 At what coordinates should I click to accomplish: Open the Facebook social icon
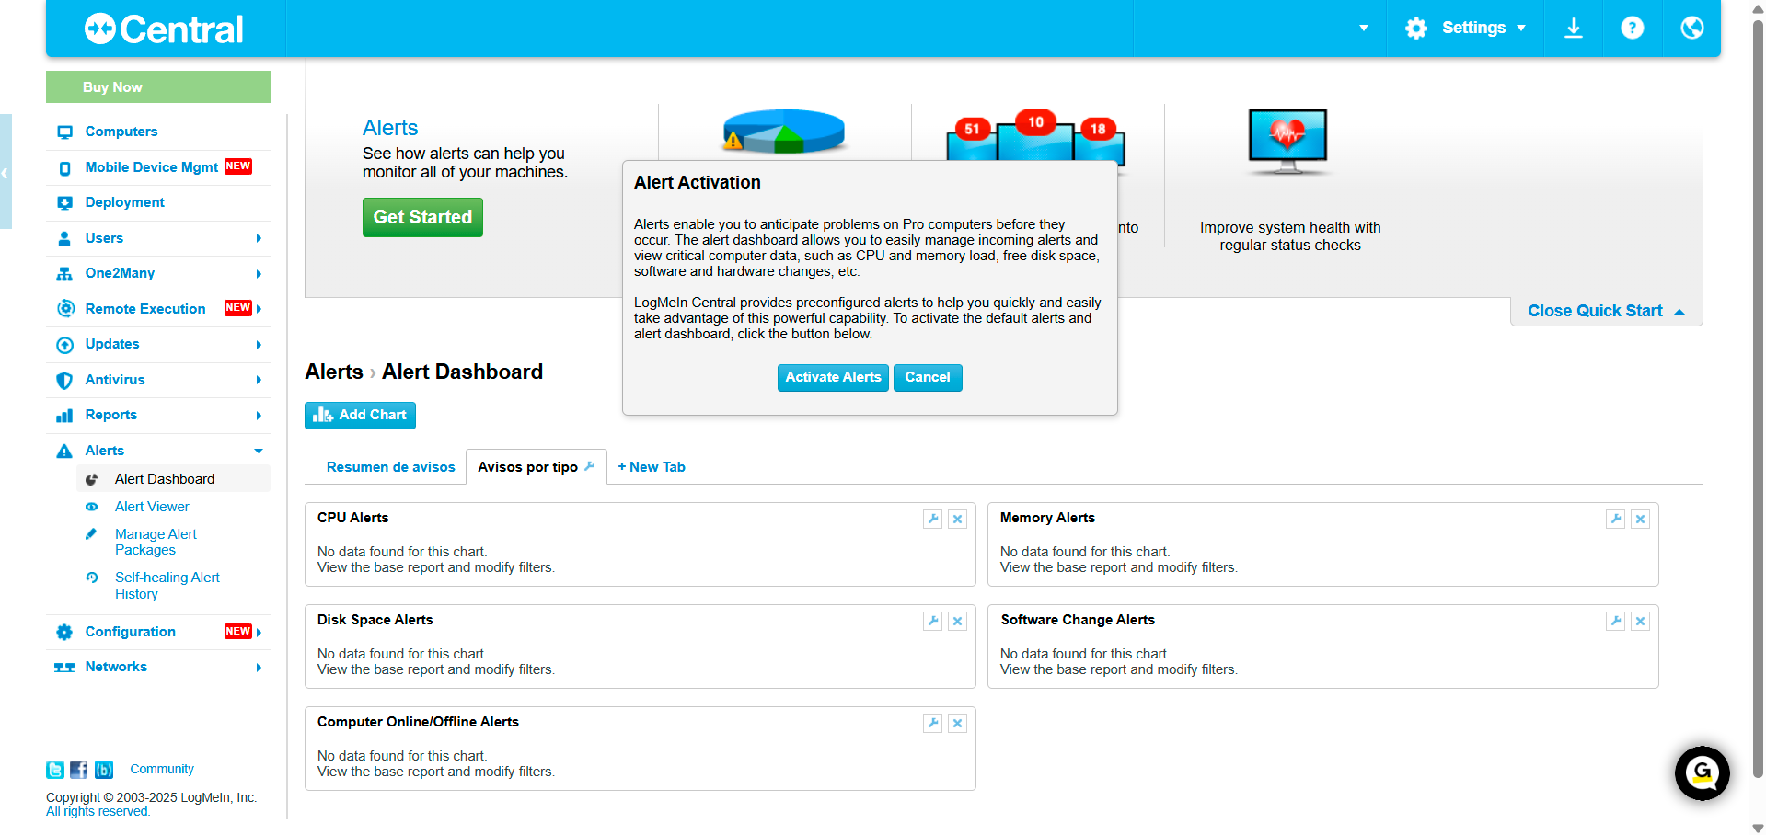[79, 770]
